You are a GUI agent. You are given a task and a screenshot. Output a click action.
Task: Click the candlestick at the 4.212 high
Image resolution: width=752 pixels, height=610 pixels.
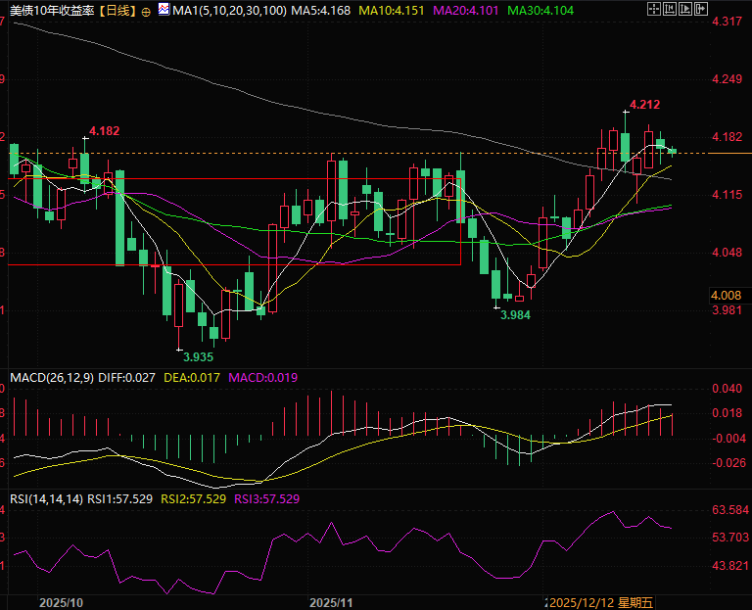pyautogui.click(x=626, y=147)
